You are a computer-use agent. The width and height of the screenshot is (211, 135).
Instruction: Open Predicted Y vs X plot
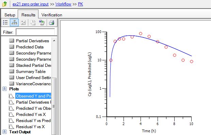[31, 114]
